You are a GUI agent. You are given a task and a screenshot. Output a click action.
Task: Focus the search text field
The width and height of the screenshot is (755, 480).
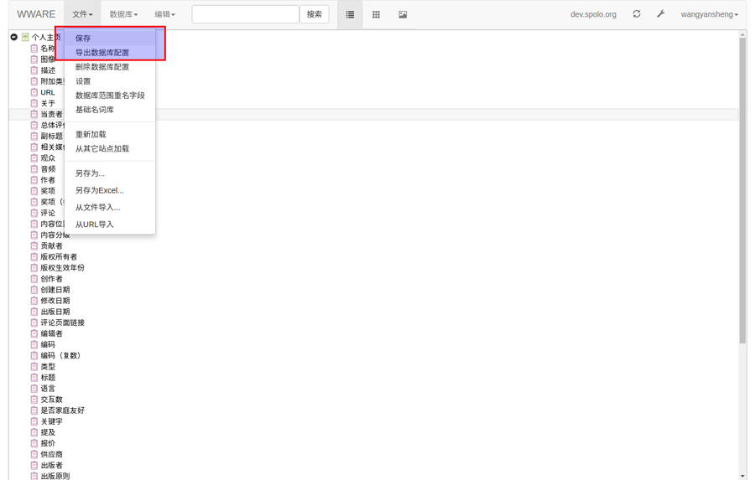coord(246,14)
